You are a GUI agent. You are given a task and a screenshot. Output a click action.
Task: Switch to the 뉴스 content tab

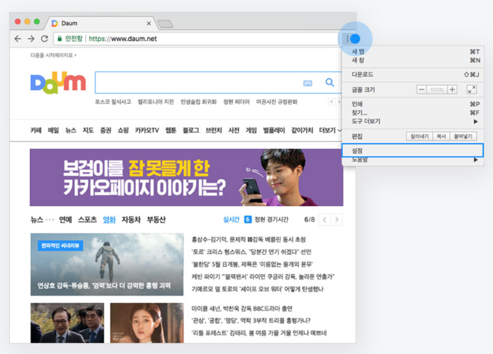point(37,220)
